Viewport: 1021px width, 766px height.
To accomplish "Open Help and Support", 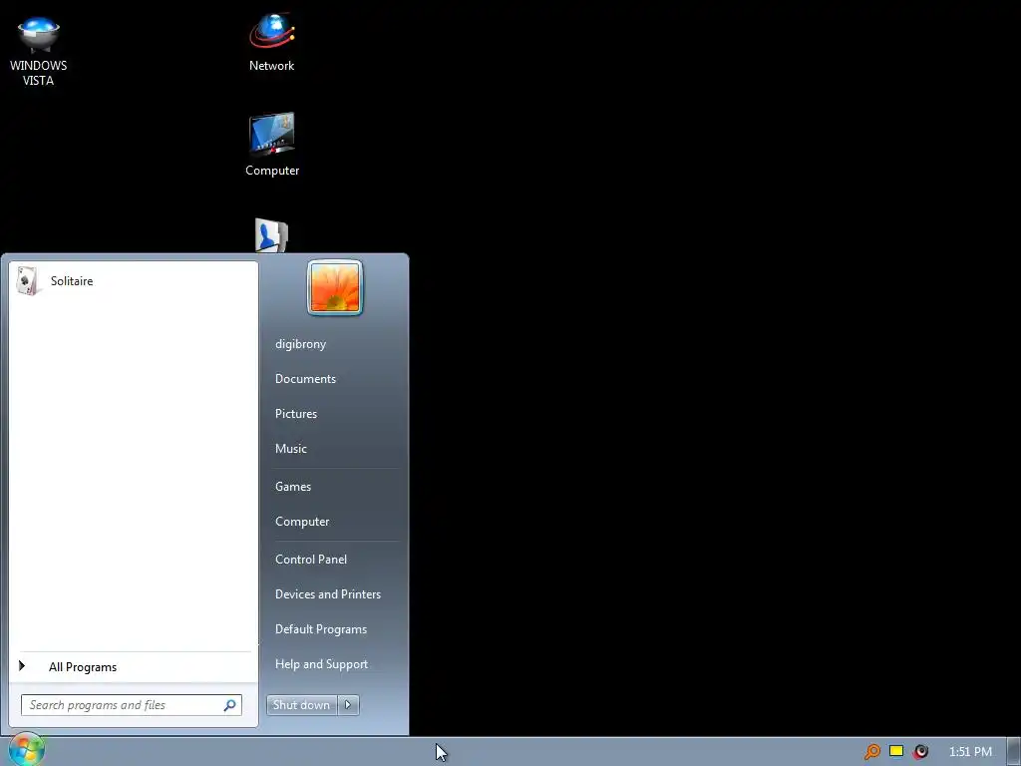I will 321,664.
